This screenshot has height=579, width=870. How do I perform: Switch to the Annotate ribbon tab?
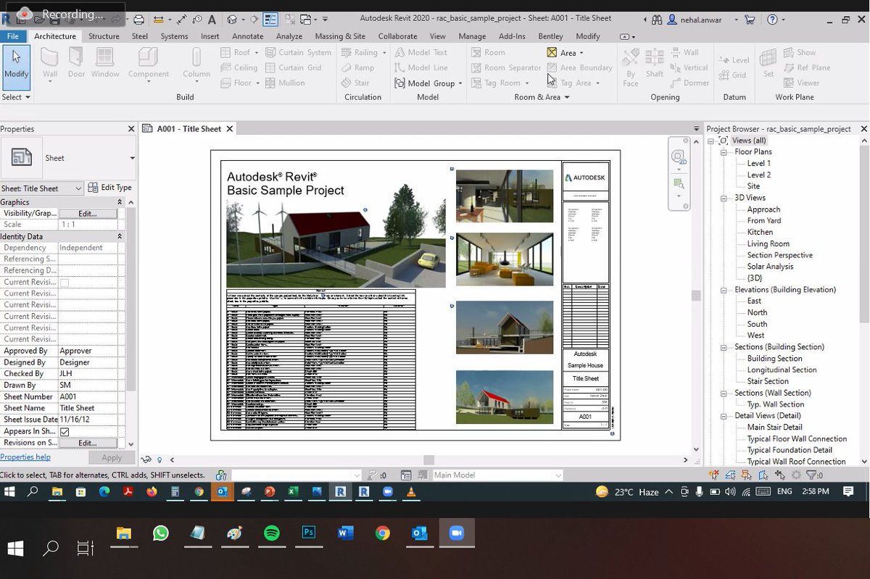[247, 36]
